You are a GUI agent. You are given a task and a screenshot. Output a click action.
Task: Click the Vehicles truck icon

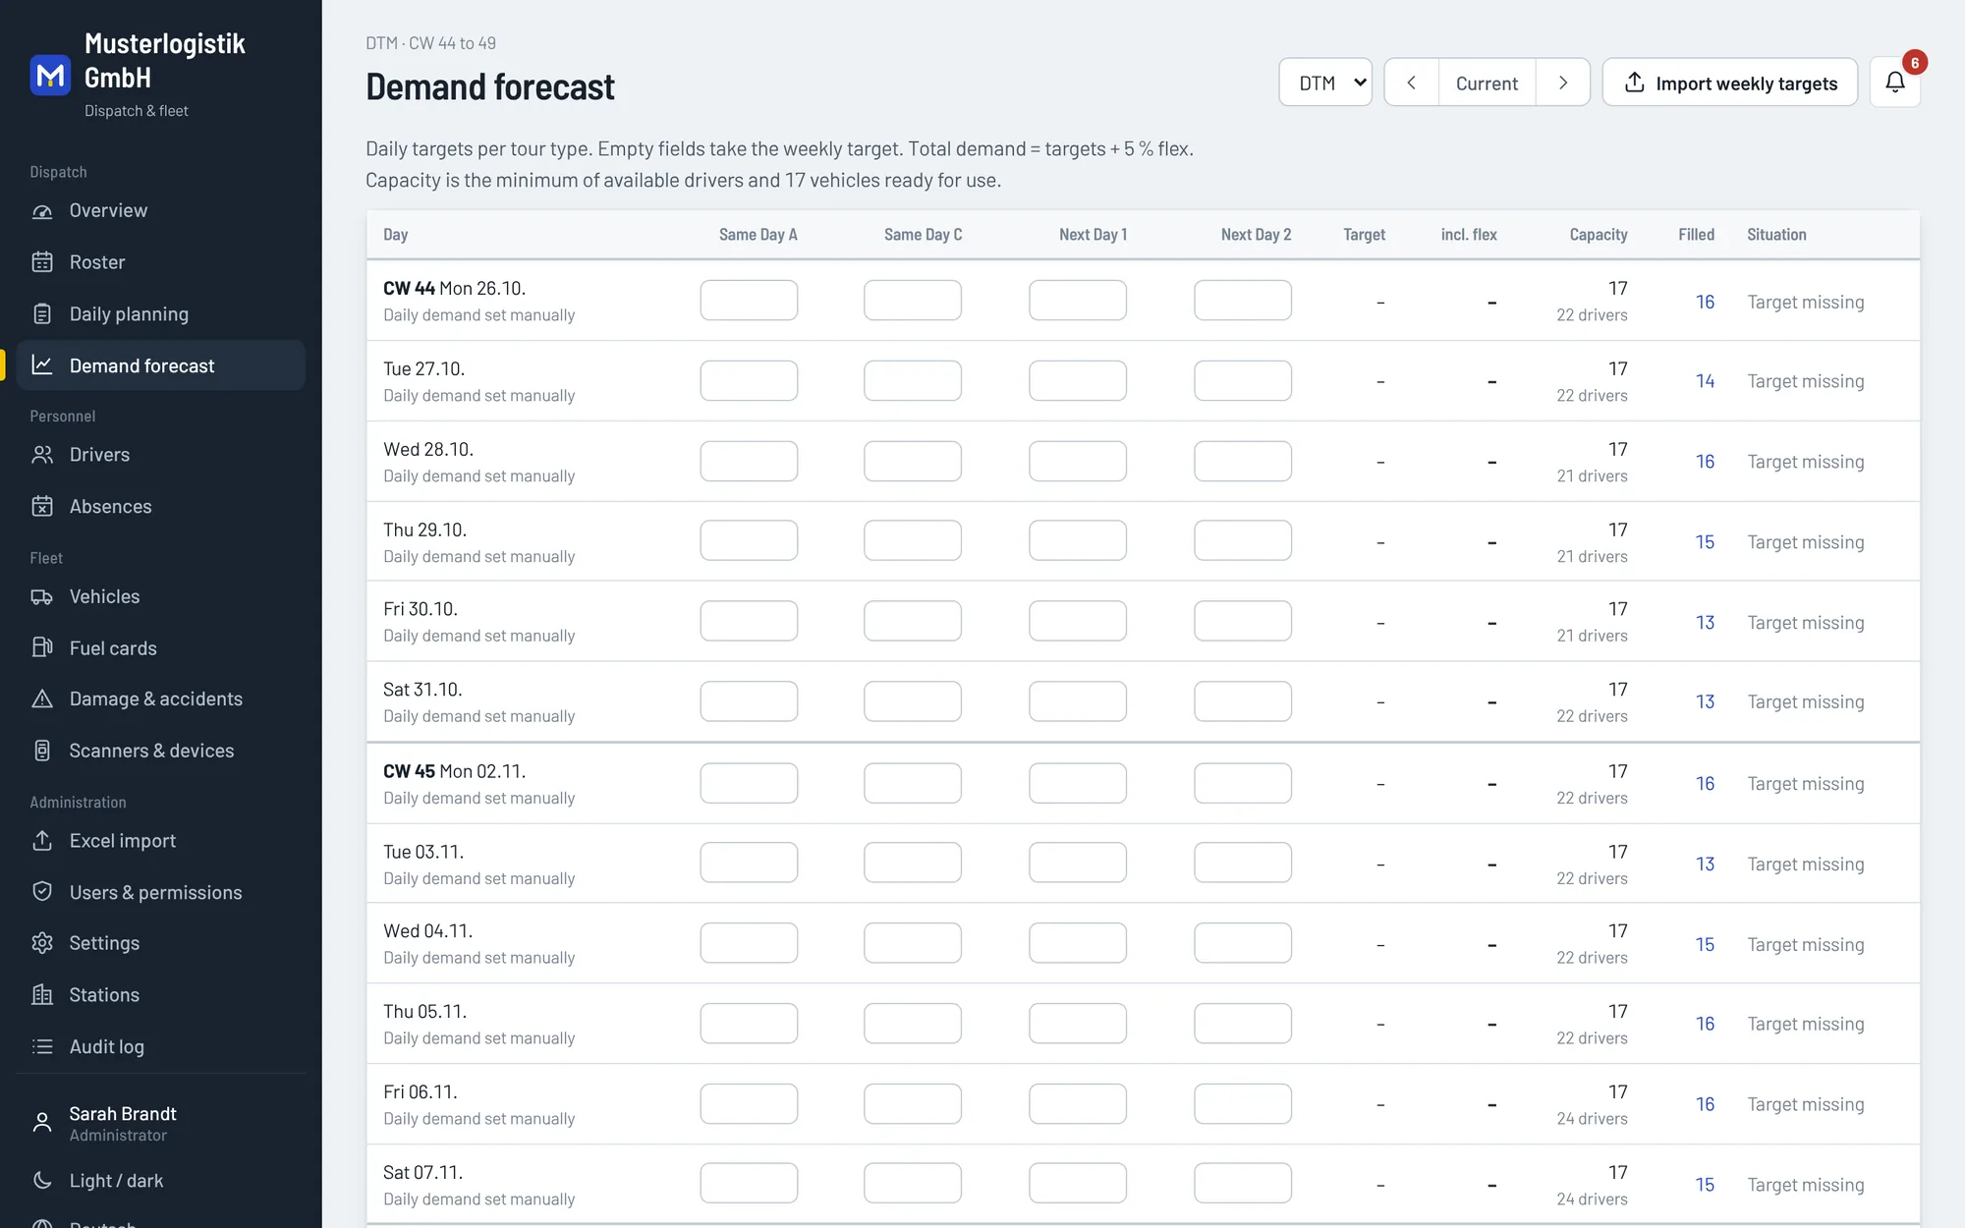tap(42, 597)
